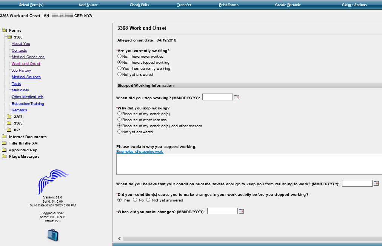Click left arrow on horizontal scrollbar

[x=120, y=238]
